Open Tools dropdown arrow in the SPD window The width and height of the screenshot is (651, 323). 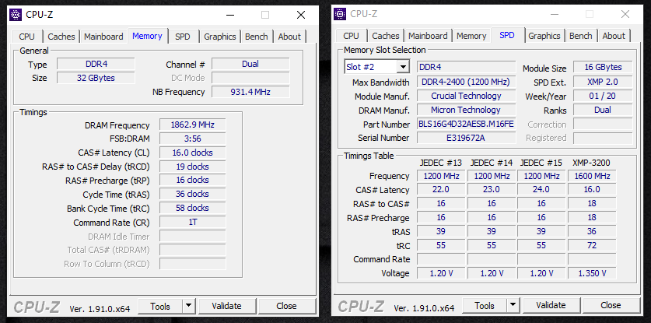[x=513, y=306]
